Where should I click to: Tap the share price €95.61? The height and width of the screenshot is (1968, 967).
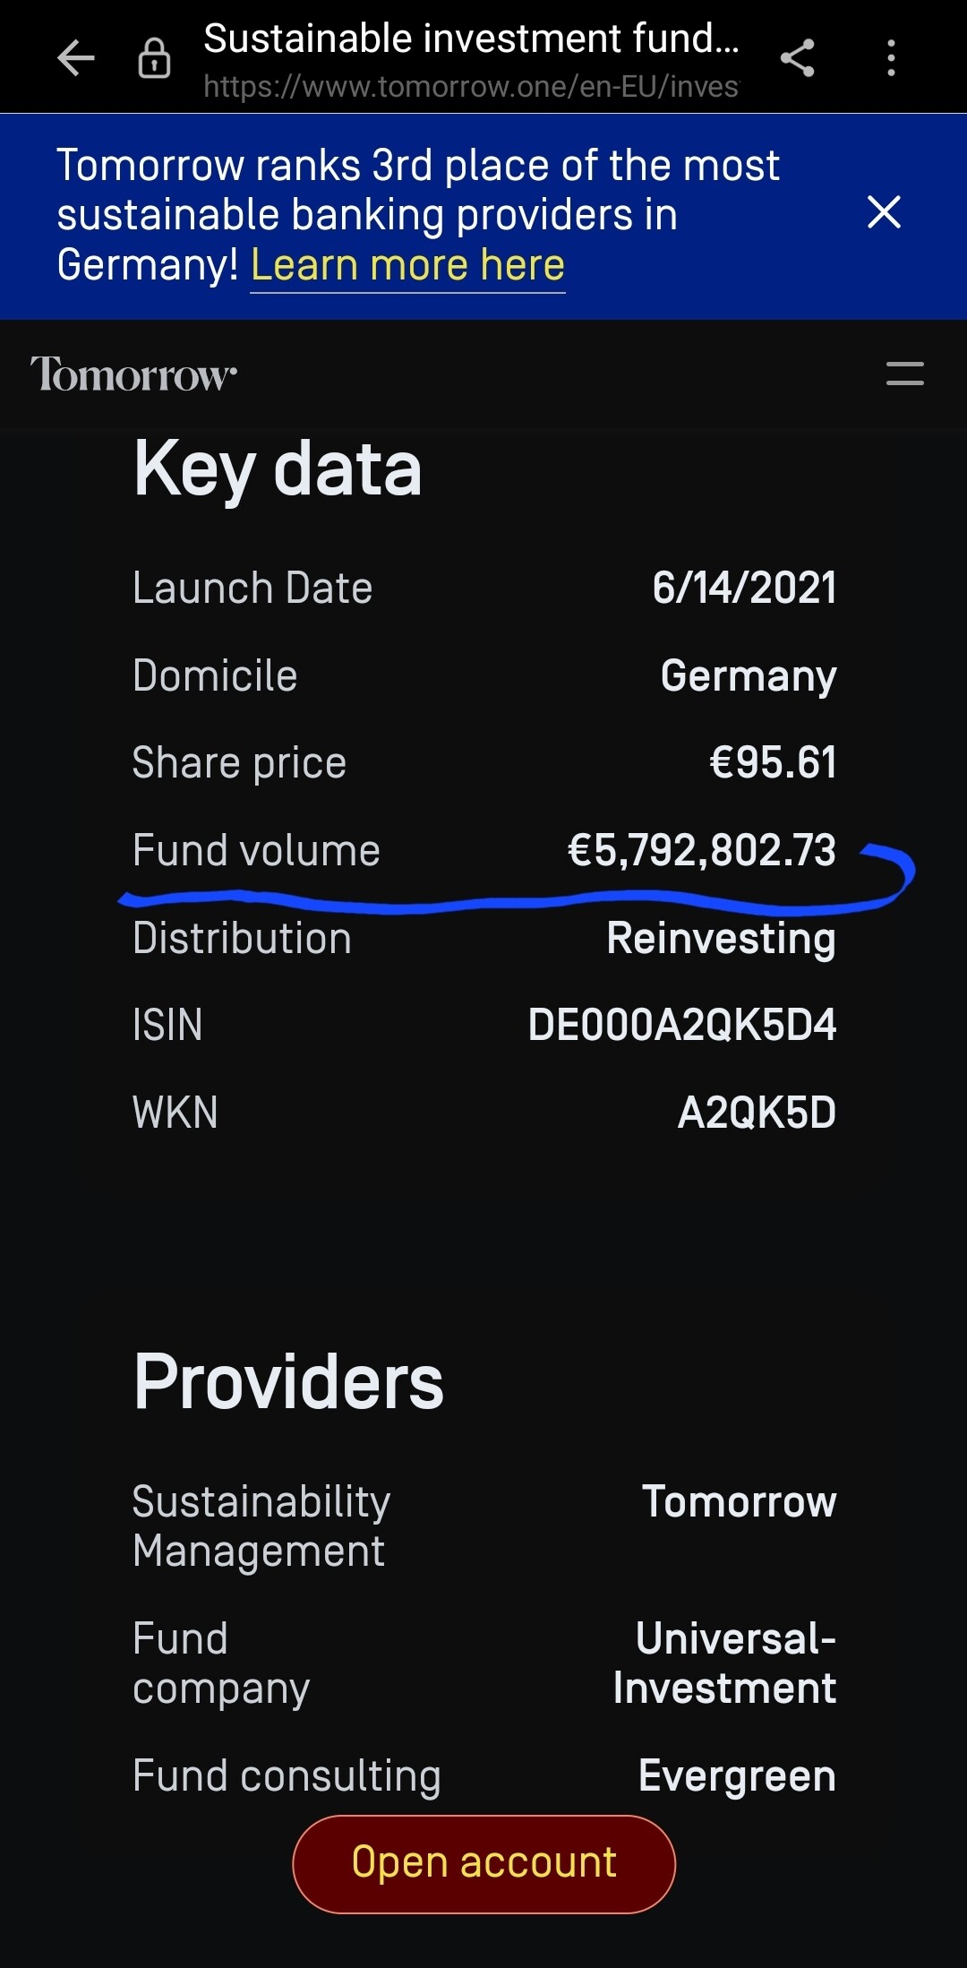tap(772, 762)
